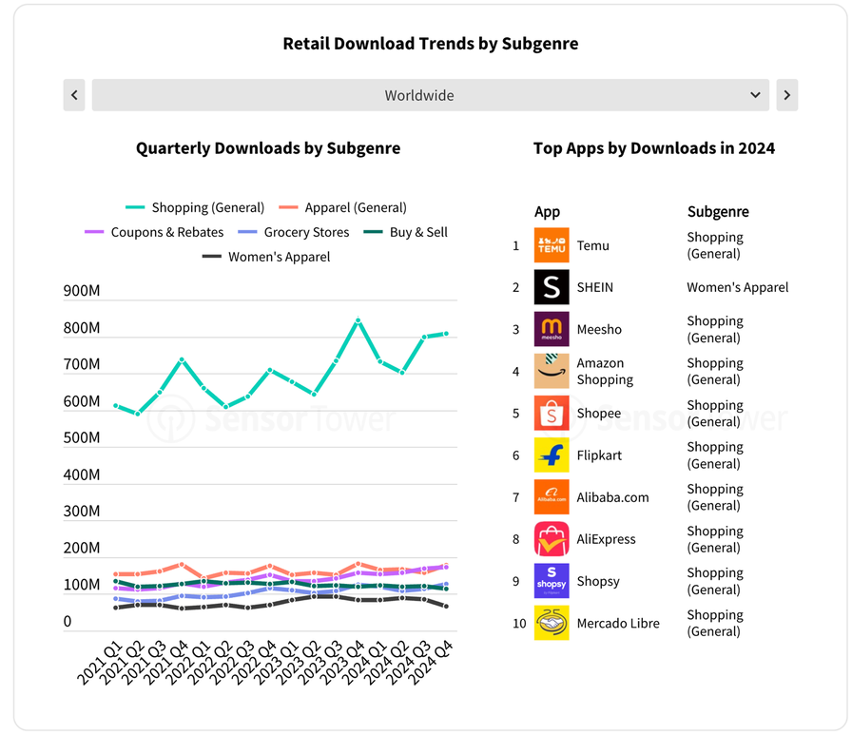Click the 2023 Q4 peak data point

(358, 320)
